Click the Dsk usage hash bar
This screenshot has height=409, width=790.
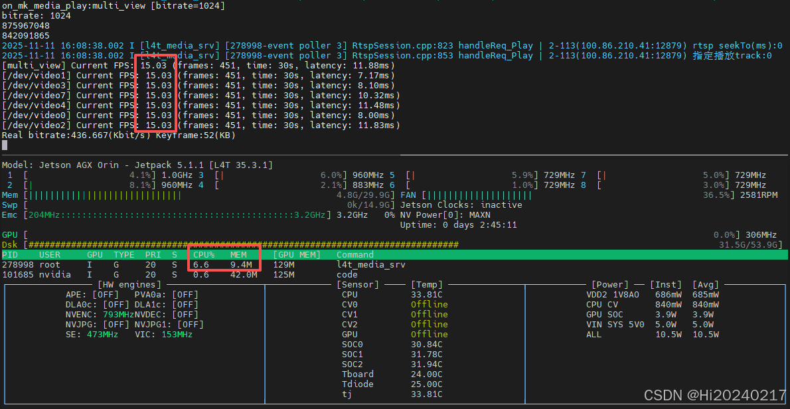(x=244, y=245)
